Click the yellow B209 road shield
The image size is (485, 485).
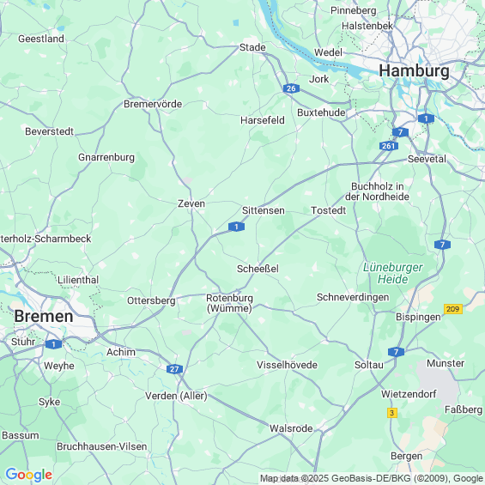(453, 309)
